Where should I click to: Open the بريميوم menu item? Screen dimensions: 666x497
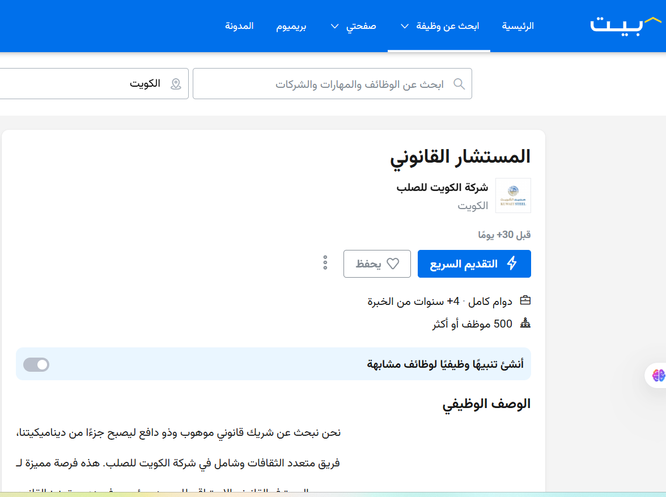291,26
